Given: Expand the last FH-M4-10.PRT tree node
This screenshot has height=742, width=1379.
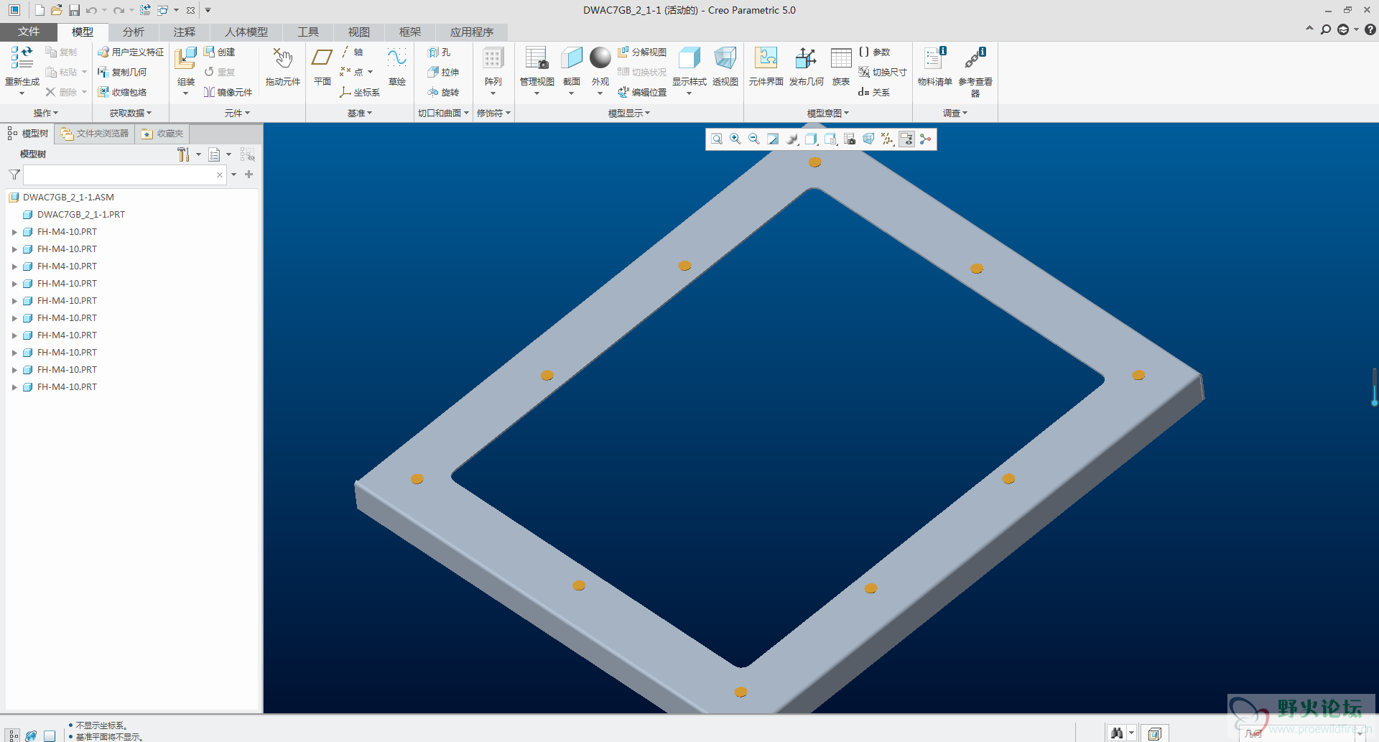Looking at the screenshot, I should pos(14,387).
